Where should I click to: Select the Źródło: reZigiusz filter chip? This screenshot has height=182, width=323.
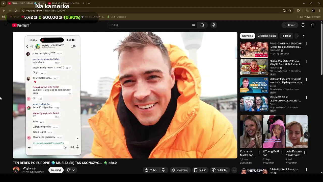coord(267,36)
